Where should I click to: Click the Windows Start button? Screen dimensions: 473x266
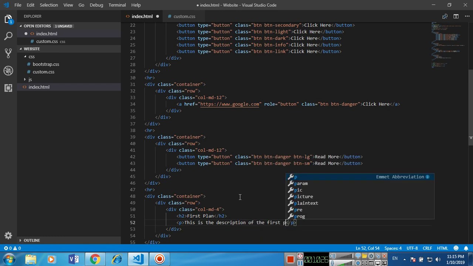[x=9, y=259]
